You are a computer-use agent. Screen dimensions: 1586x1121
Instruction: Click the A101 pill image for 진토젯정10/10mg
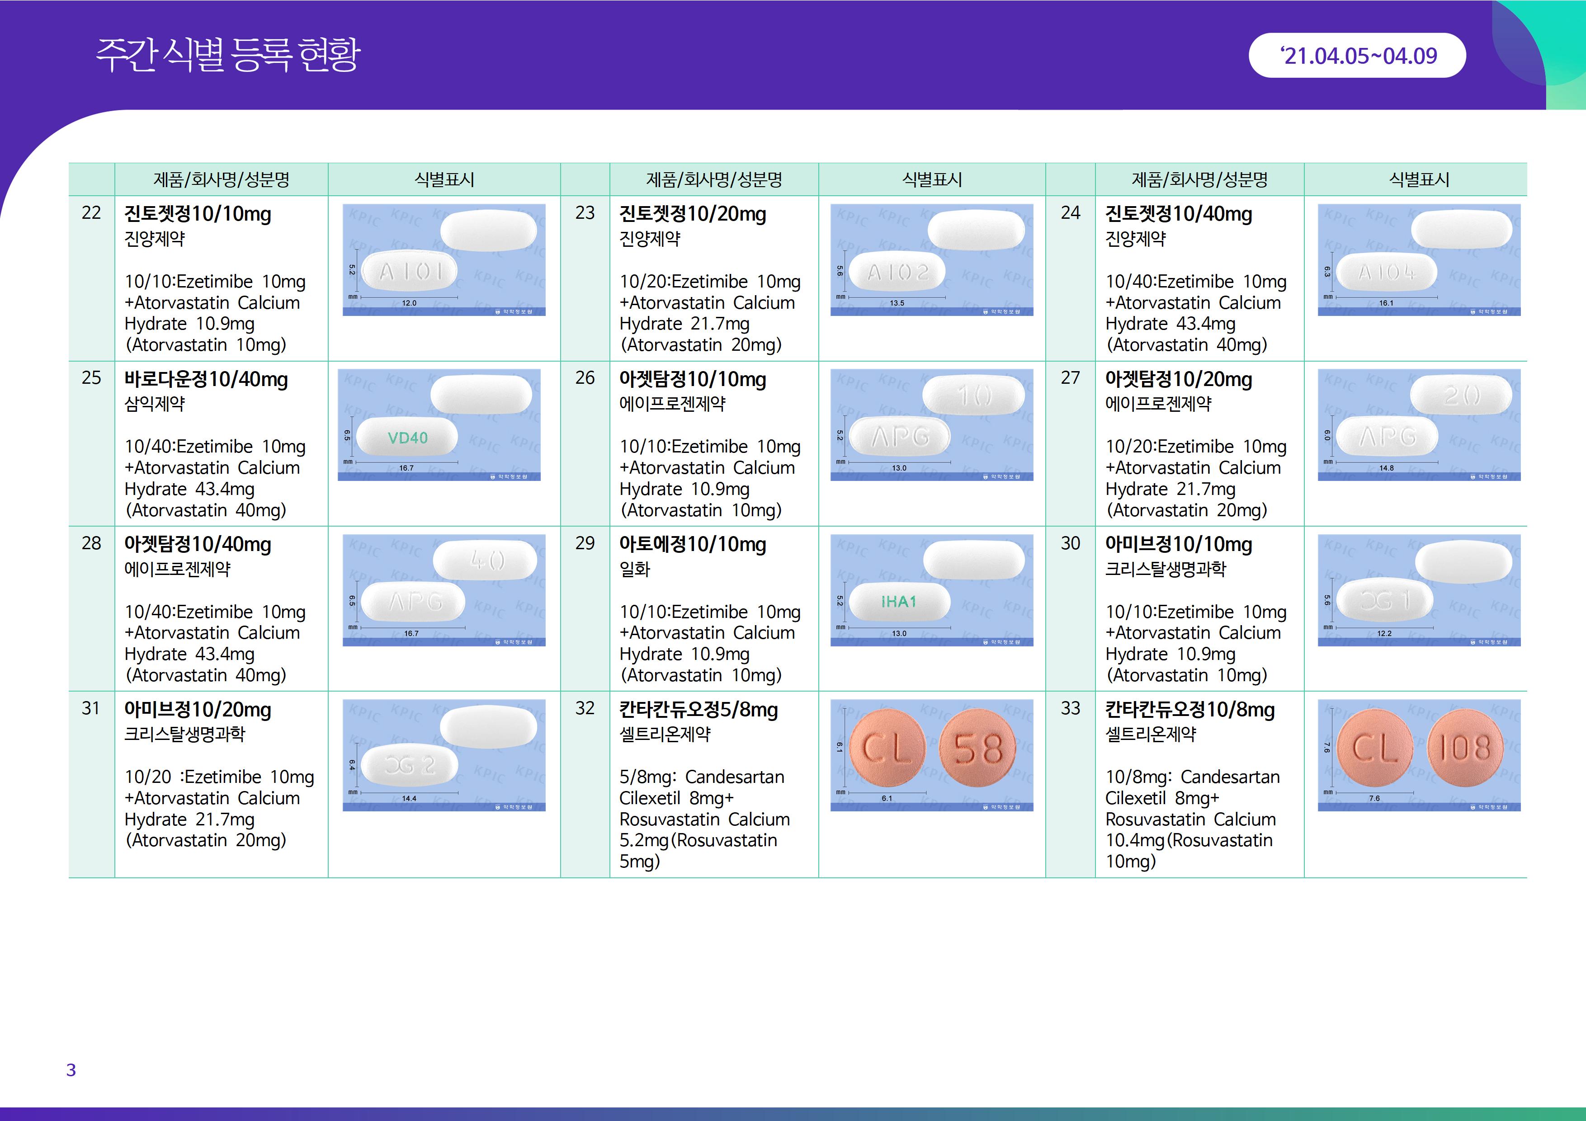coord(444,260)
